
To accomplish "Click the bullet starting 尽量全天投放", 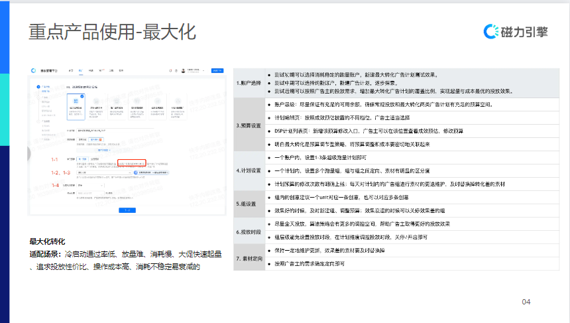I will pos(362,224).
